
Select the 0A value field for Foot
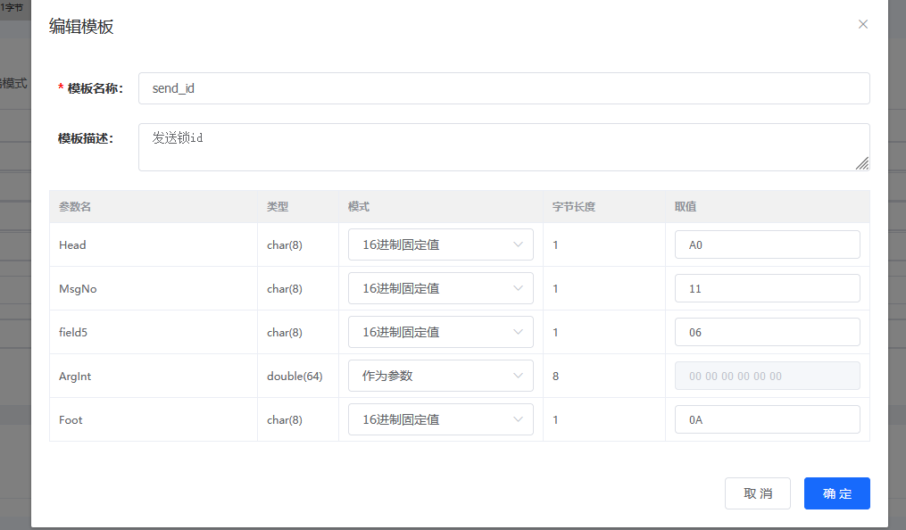767,419
